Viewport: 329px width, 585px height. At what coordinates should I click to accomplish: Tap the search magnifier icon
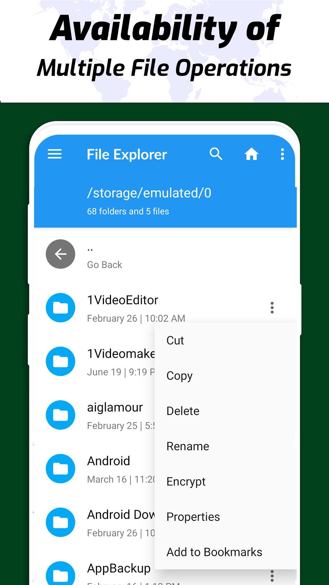coord(216,154)
